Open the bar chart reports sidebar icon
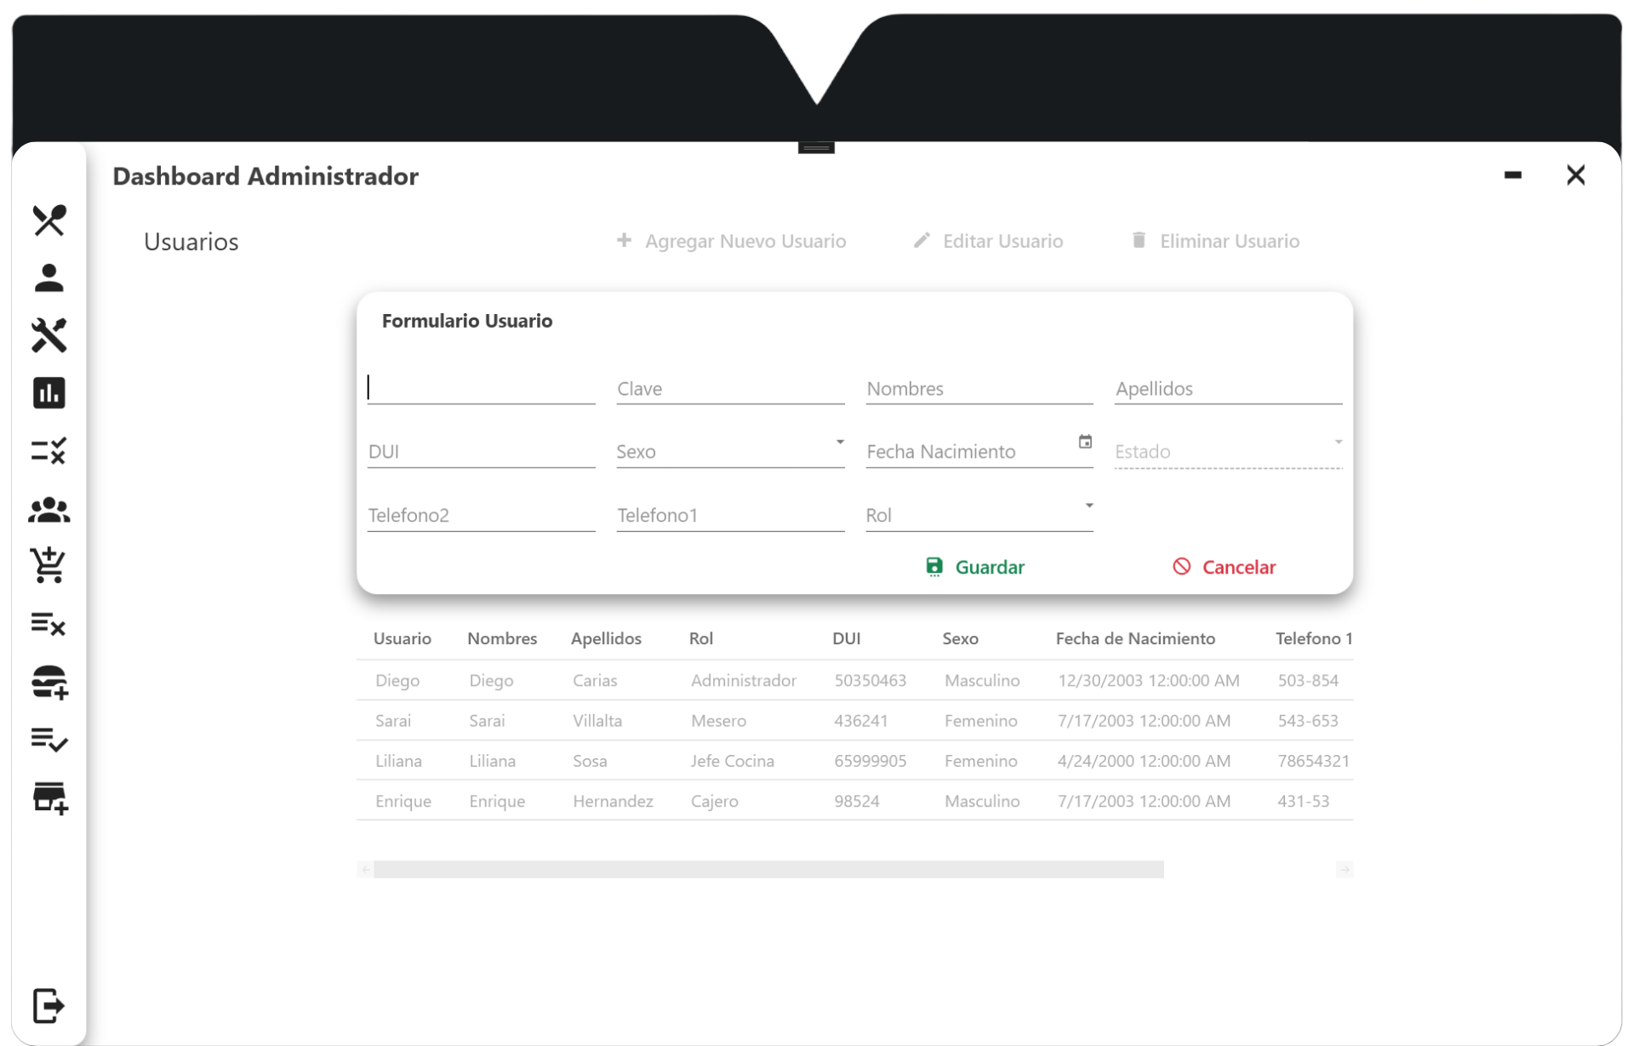This screenshot has height=1046, width=1633. click(x=49, y=393)
